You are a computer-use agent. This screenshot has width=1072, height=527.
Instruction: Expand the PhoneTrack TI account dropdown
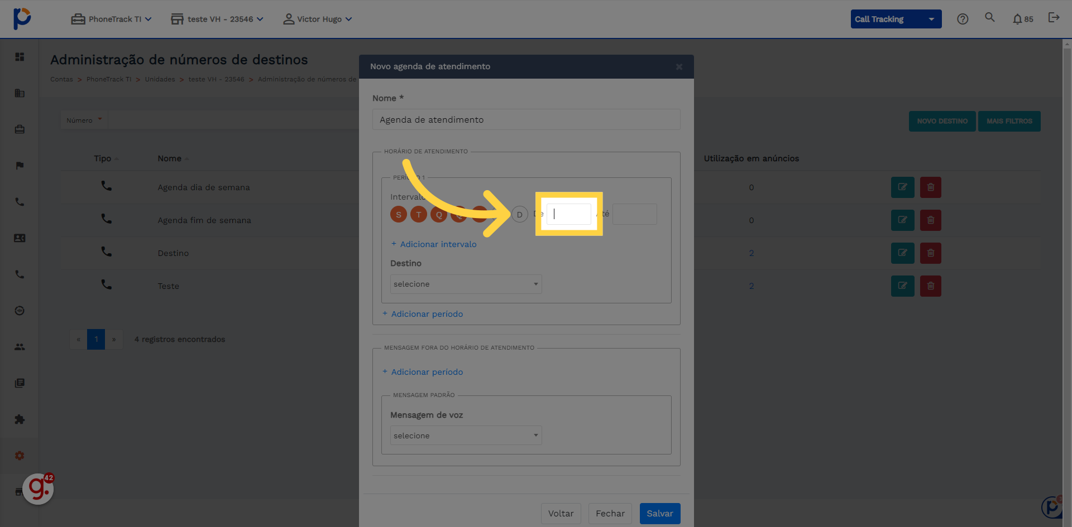(111, 19)
